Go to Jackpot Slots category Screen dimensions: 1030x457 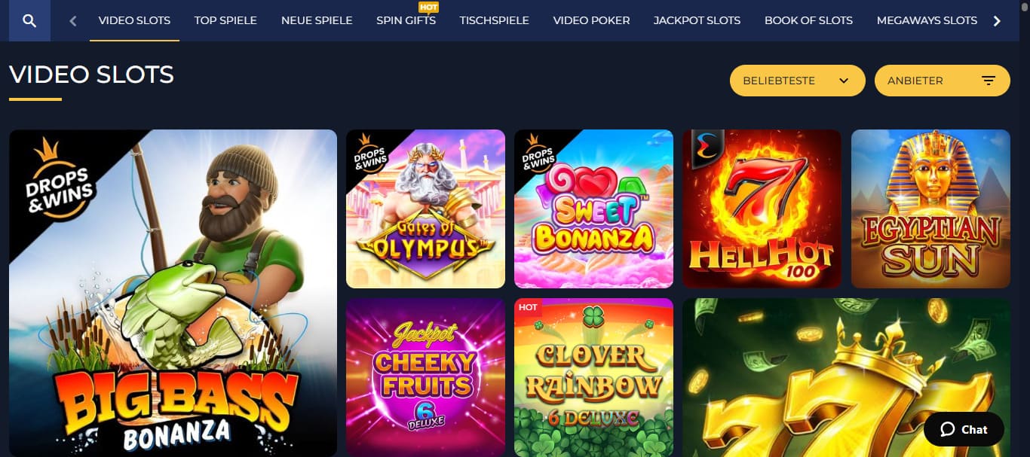pyautogui.click(x=697, y=20)
